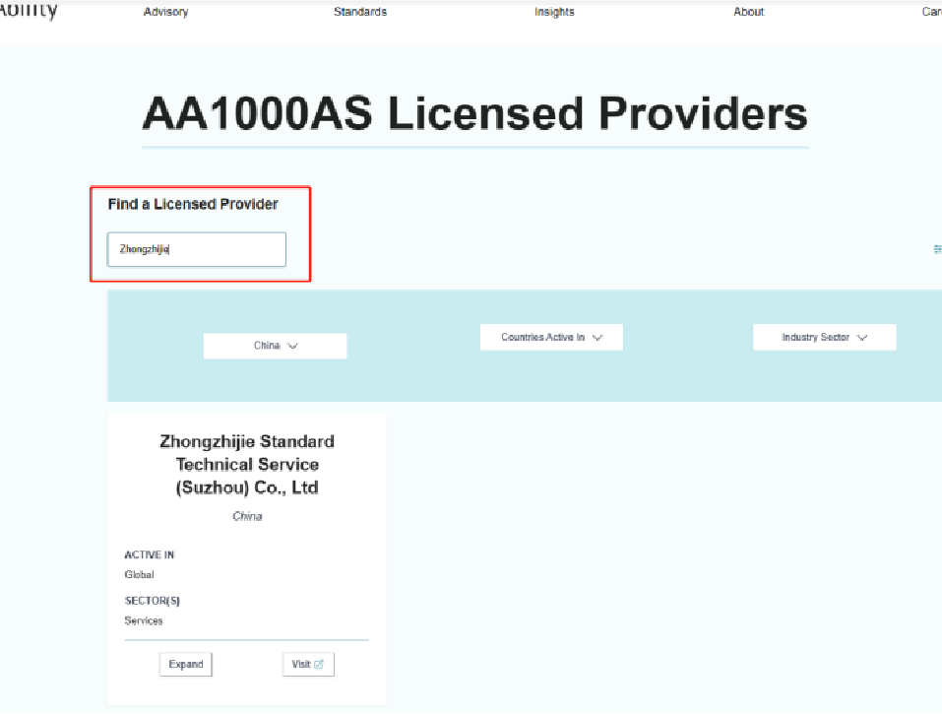Open the Advisory menu

pyautogui.click(x=165, y=12)
